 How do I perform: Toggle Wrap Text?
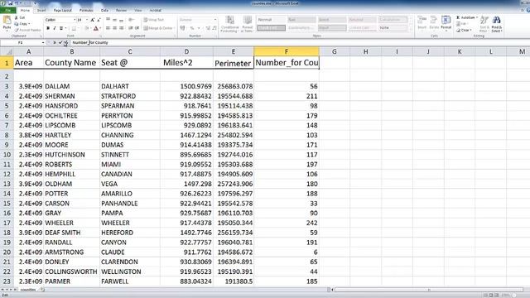(x=153, y=20)
